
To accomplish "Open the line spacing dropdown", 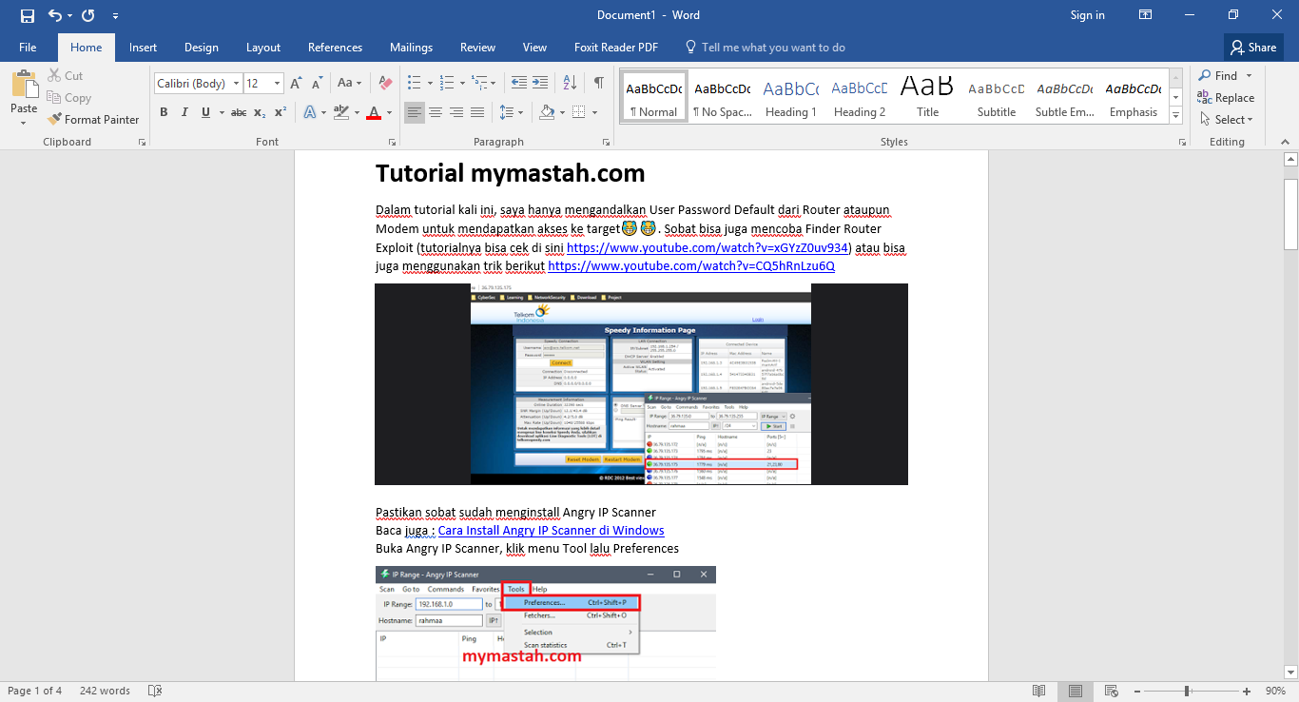I will click(520, 112).
